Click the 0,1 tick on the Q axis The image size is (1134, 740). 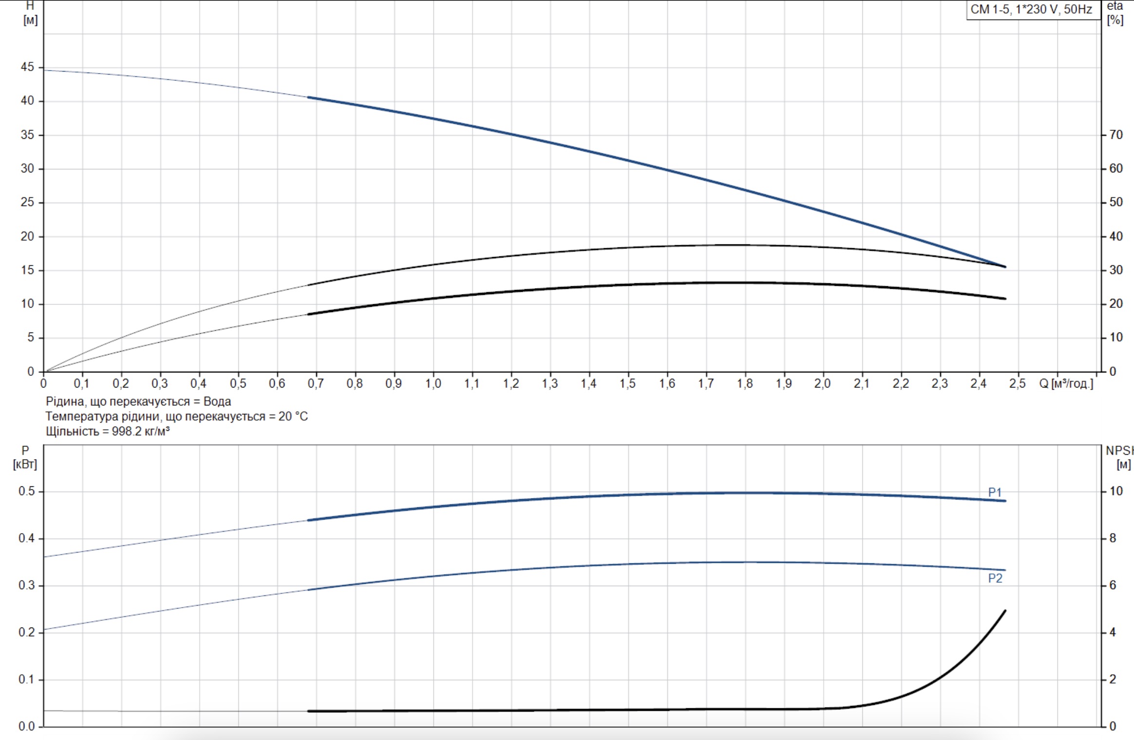click(x=81, y=384)
